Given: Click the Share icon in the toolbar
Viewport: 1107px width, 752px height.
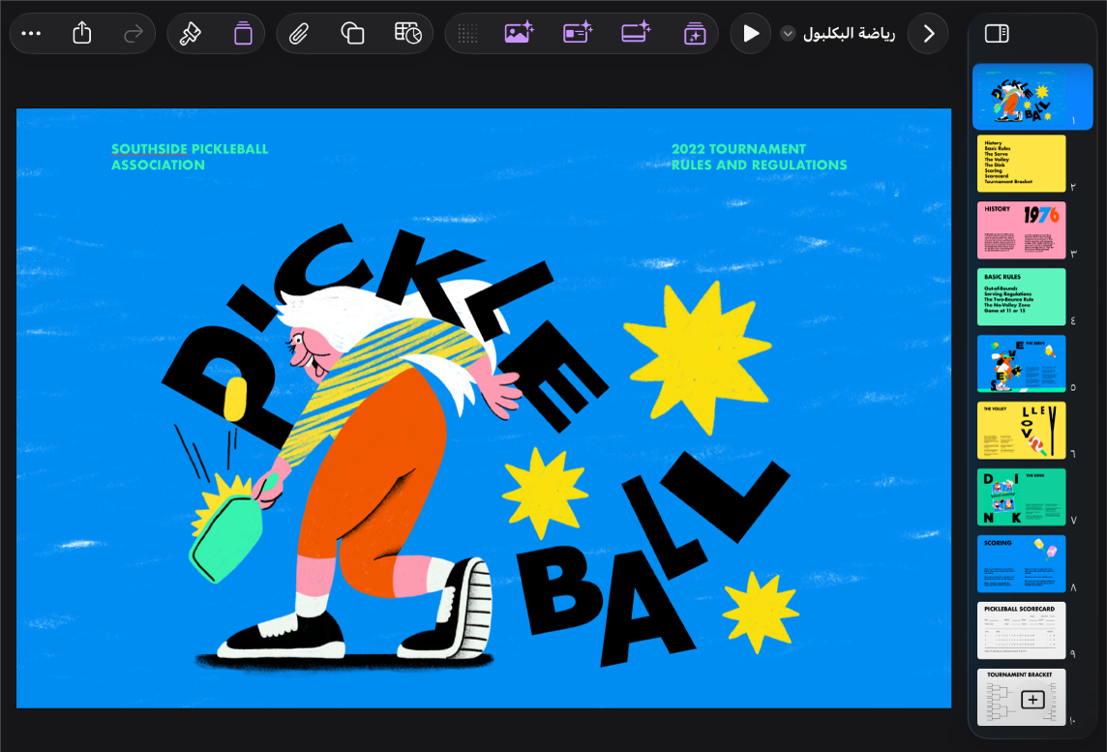Looking at the screenshot, I should (x=82, y=33).
